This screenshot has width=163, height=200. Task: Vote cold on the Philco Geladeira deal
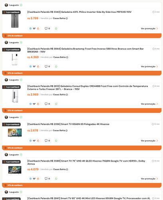(30, 28)
